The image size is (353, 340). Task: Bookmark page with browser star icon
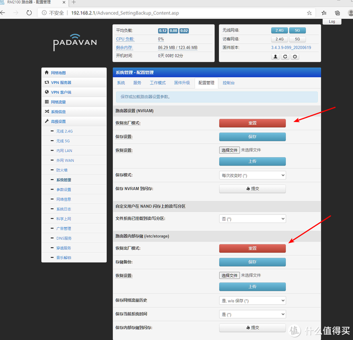pyautogui.click(x=309, y=12)
